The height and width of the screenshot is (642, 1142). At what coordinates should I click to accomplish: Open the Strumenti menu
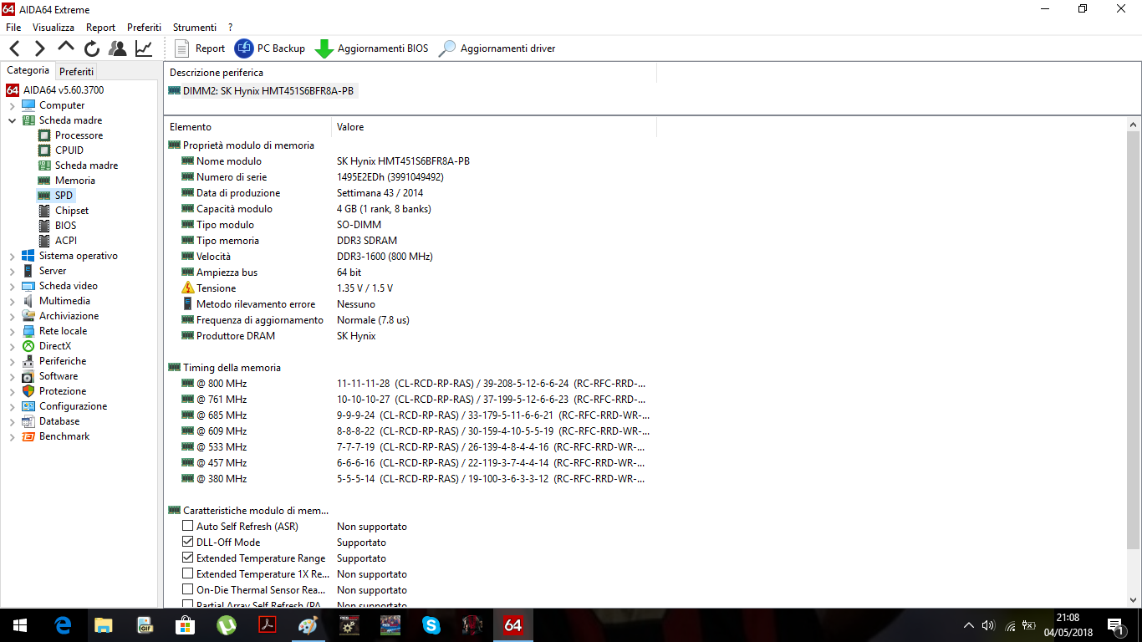tap(195, 28)
